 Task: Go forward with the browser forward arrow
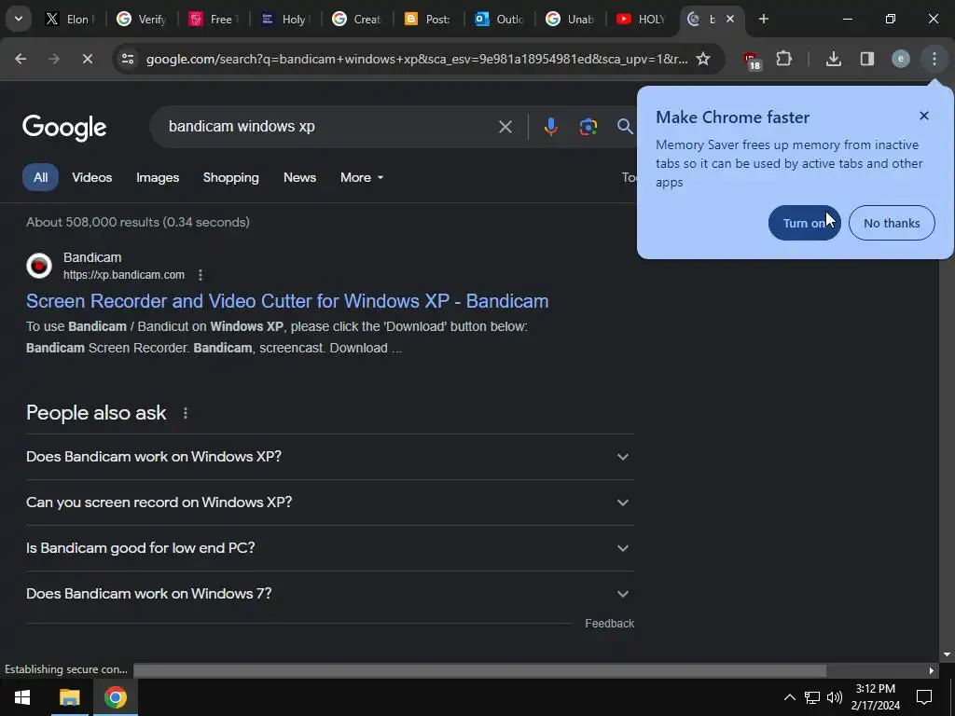[53, 59]
